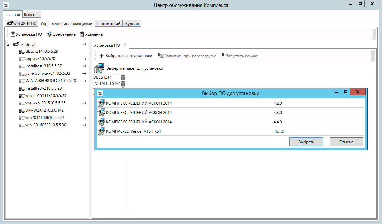Click DBCS1214 in the install list
This screenshot has height=224, width=382.
pyautogui.click(x=102, y=77)
